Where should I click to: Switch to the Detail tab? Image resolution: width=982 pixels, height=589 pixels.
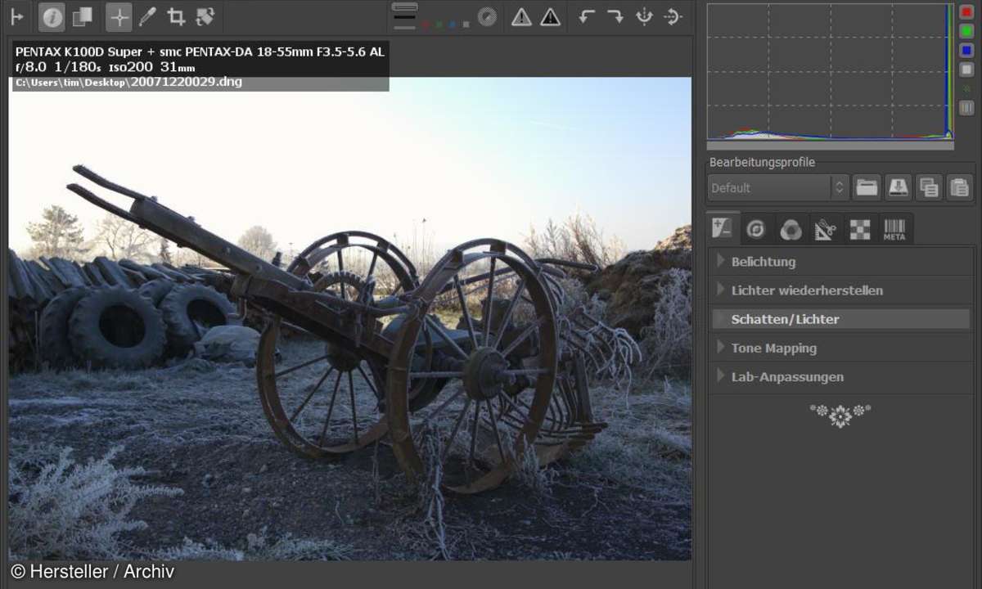[756, 230]
